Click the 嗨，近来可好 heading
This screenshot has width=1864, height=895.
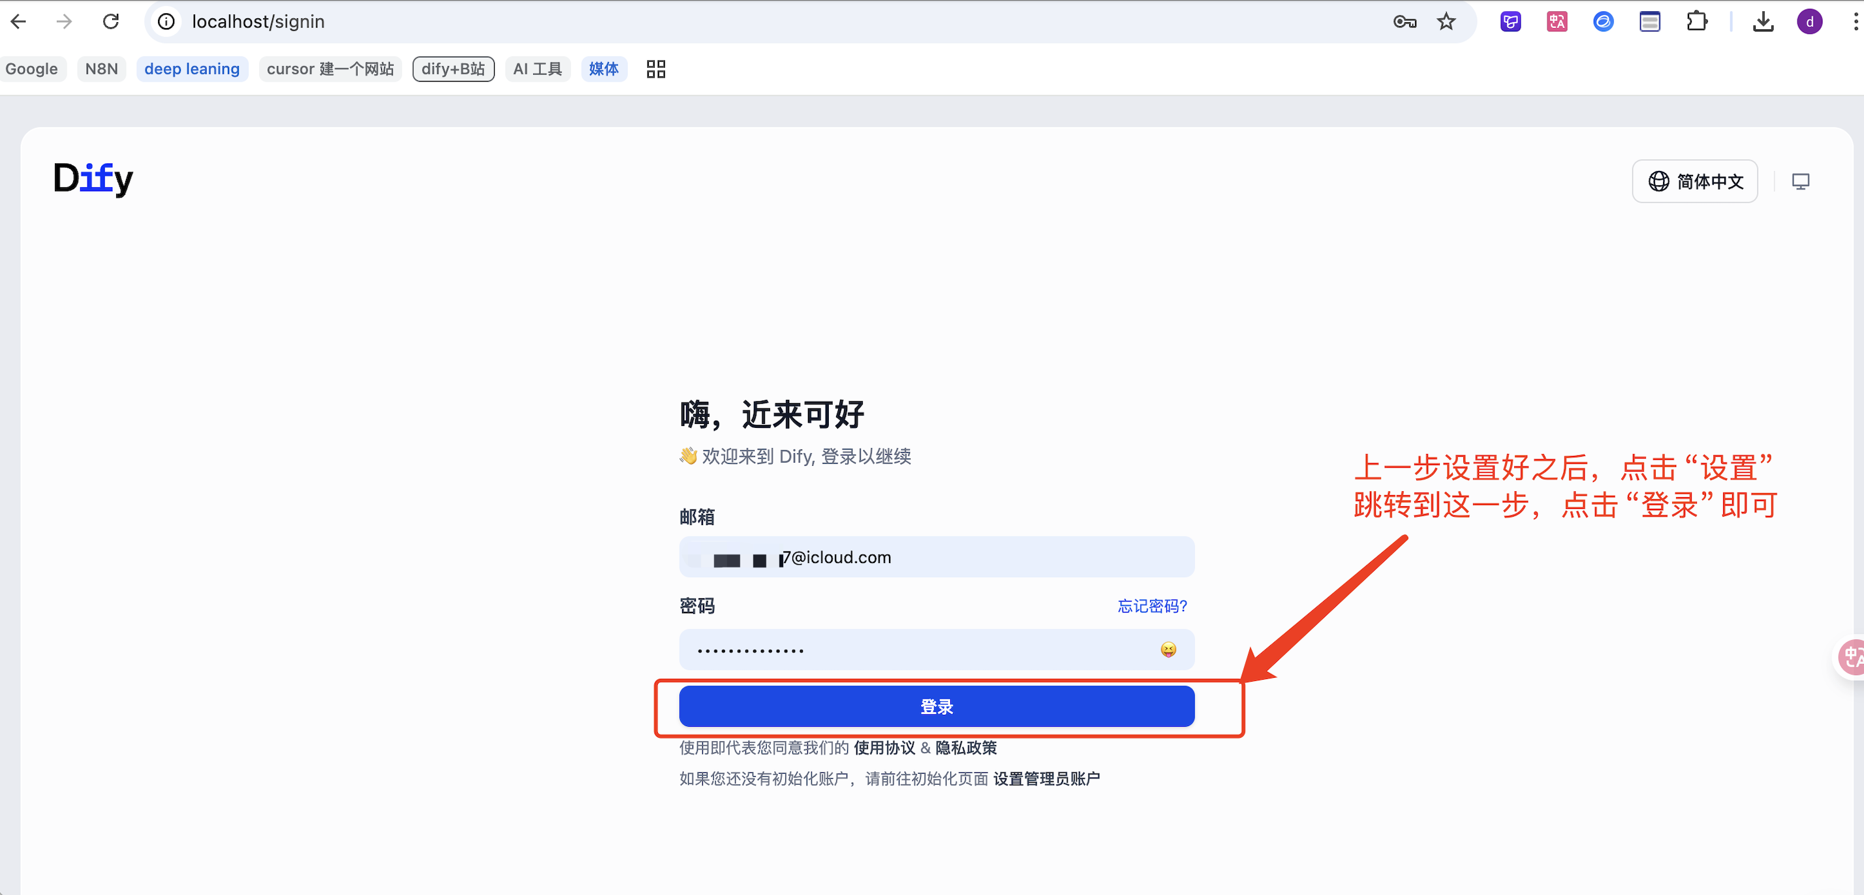[x=772, y=415]
